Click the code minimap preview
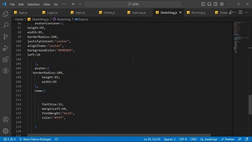 click(241, 37)
